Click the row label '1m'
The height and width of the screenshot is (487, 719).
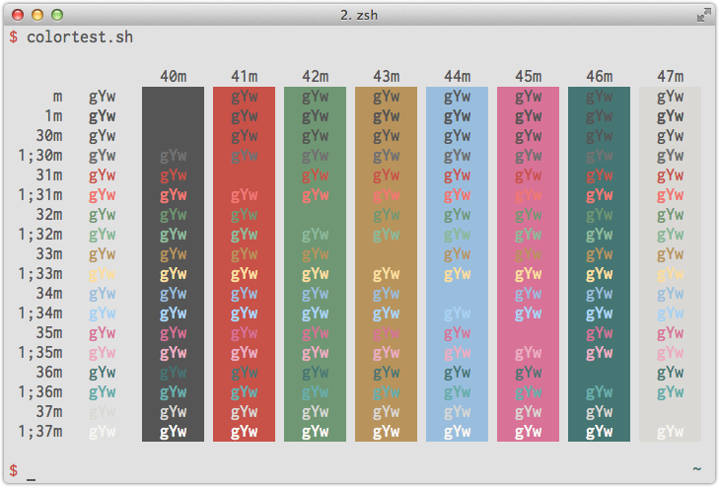click(53, 116)
